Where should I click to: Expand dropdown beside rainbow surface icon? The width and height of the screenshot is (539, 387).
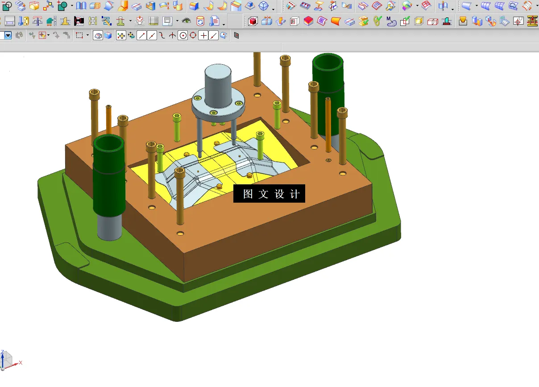point(417,6)
